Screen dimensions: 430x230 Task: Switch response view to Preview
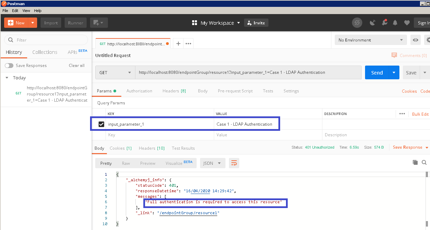[148, 163]
